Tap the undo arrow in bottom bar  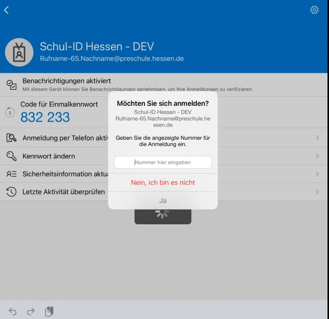(x=13, y=311)
